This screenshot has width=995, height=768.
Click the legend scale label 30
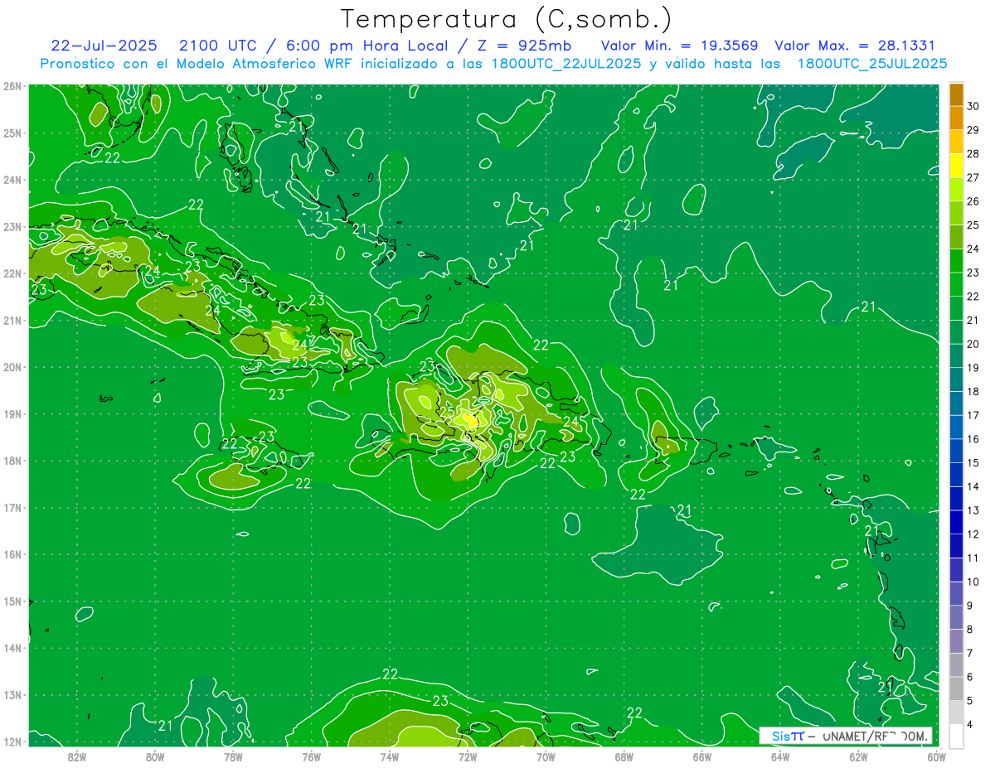coord(973,106)
